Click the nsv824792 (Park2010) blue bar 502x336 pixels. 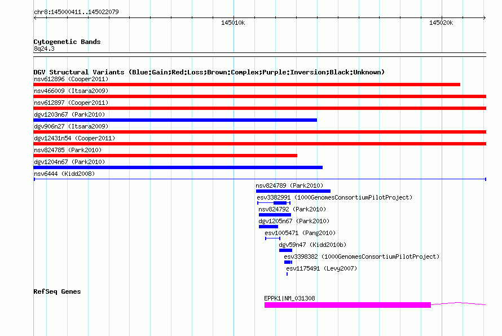click(x=275, y=215)
